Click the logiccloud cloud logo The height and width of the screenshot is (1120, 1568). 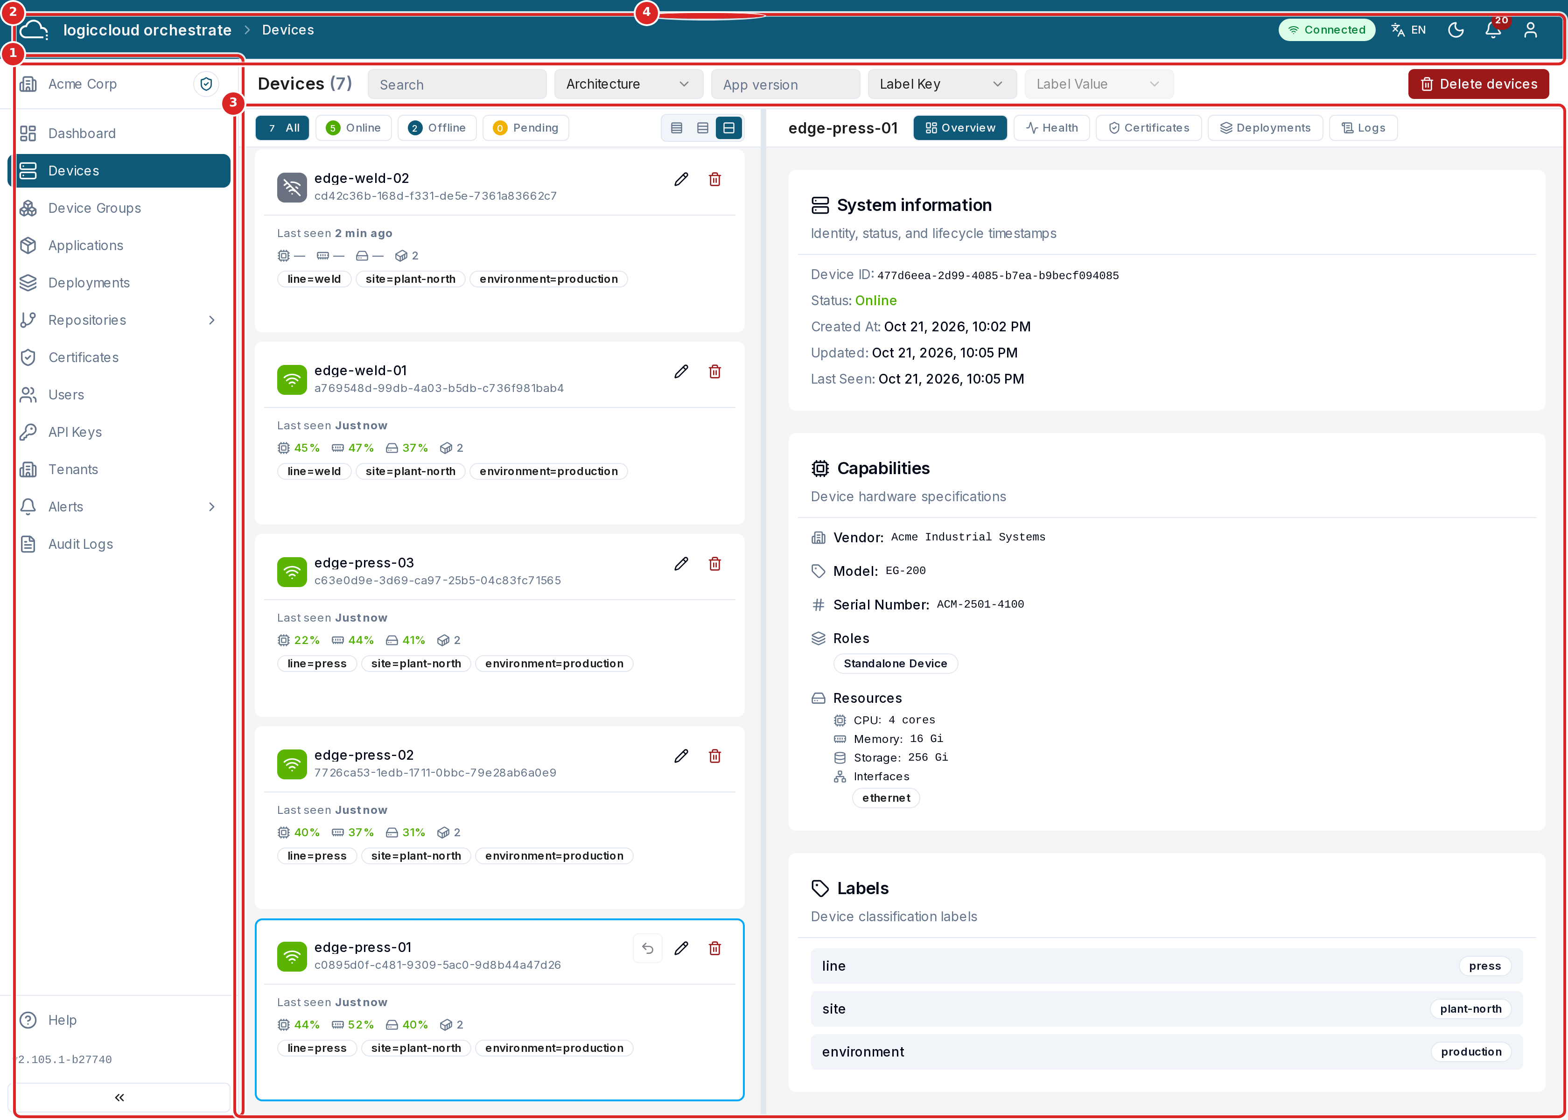(x=34, y=30)
